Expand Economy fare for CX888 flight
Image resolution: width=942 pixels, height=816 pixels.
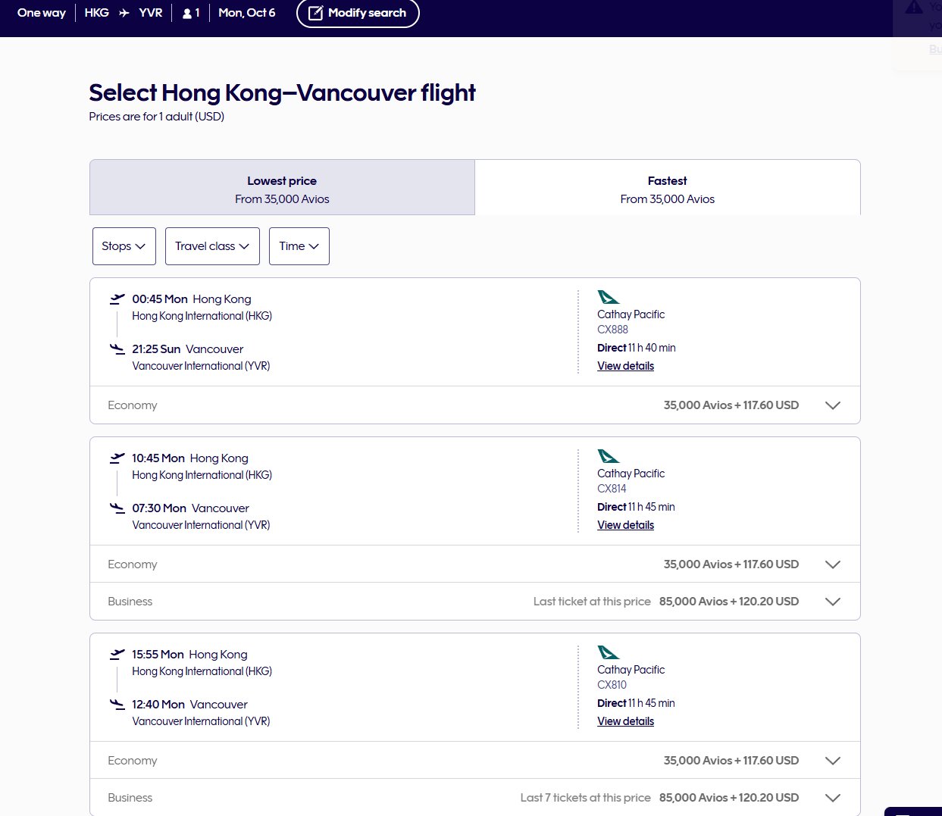click(x=832, y=405)
